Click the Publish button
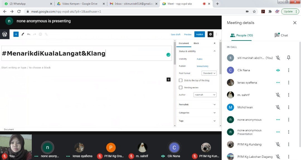This screenshot has width=301, height=160. (200, 34)
